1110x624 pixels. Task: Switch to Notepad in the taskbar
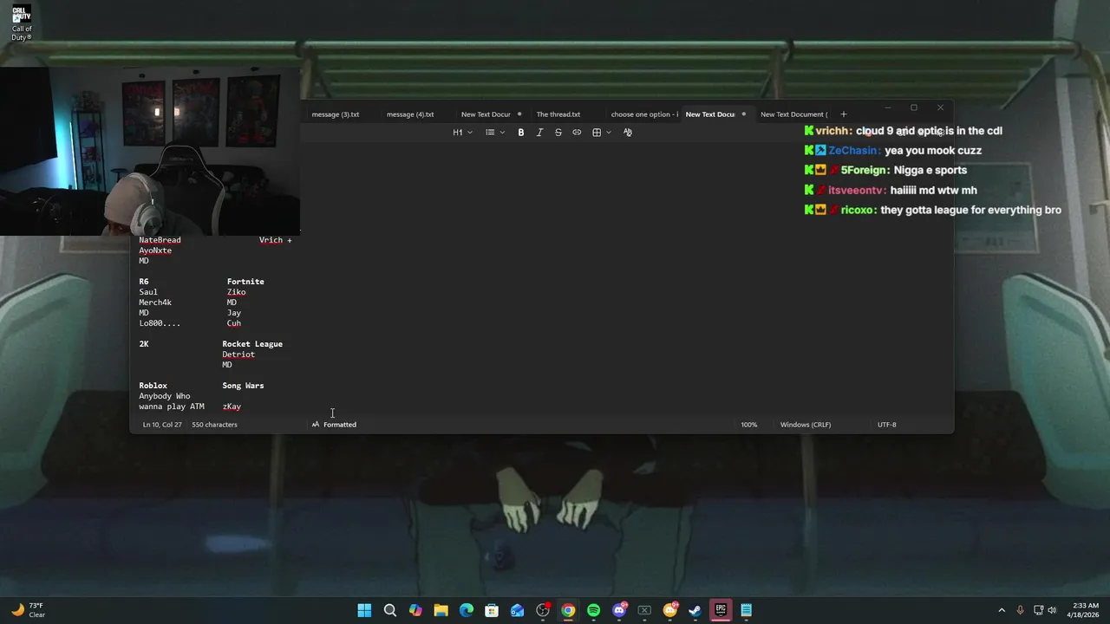tap(746, 610)
